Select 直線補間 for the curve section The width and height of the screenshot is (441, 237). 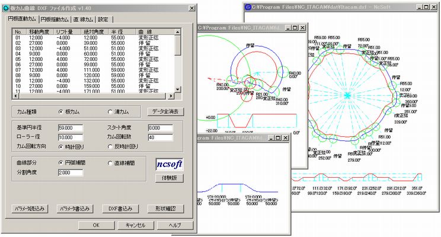coord(110,162)
